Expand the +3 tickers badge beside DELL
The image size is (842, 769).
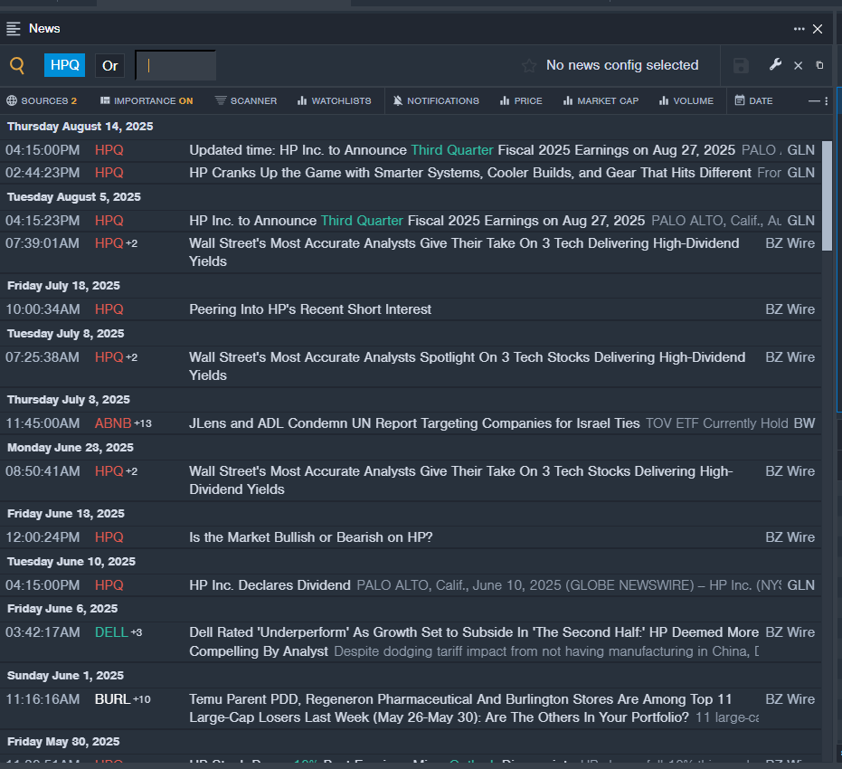137,632
